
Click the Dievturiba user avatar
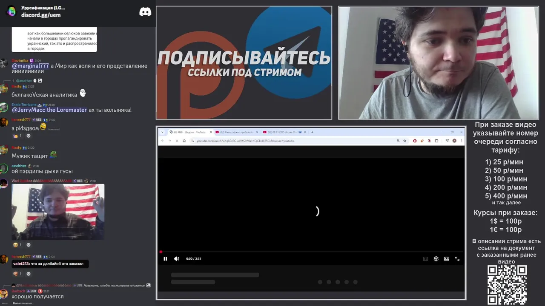tap(4, 63)
